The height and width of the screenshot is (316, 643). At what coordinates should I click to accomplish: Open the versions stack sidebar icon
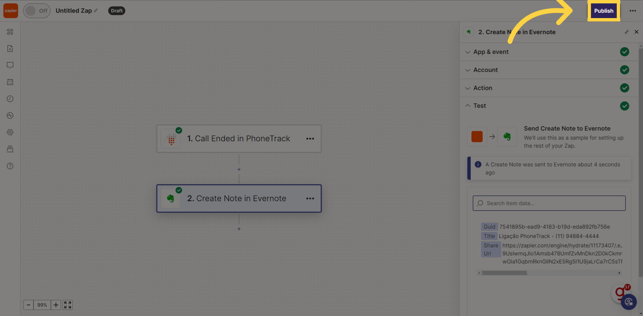coord(10,149)
